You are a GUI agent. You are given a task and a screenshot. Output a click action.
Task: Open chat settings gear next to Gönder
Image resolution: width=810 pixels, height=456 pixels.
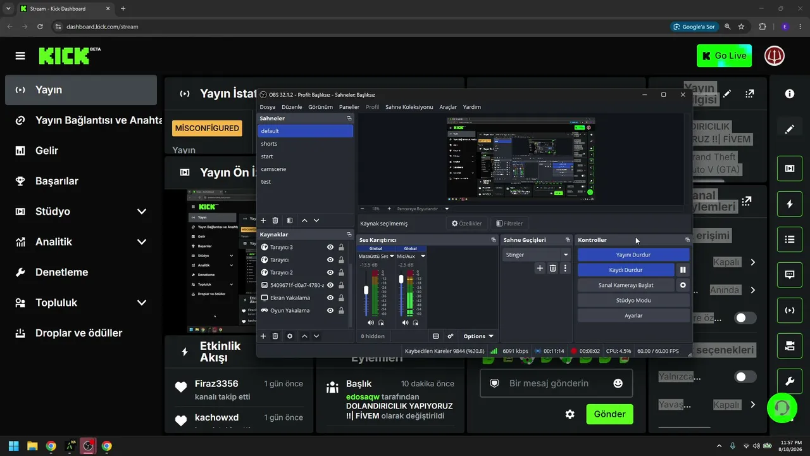click(x=570, y=414)
